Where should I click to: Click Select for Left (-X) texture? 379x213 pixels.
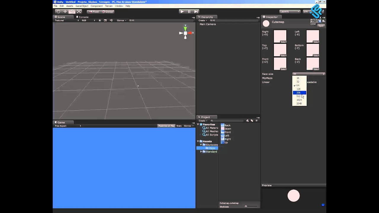click(x=316, y=42)
